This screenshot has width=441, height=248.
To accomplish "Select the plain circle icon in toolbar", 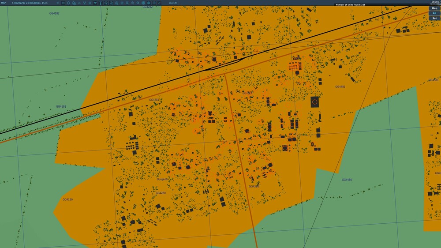I will coord(69,3).
